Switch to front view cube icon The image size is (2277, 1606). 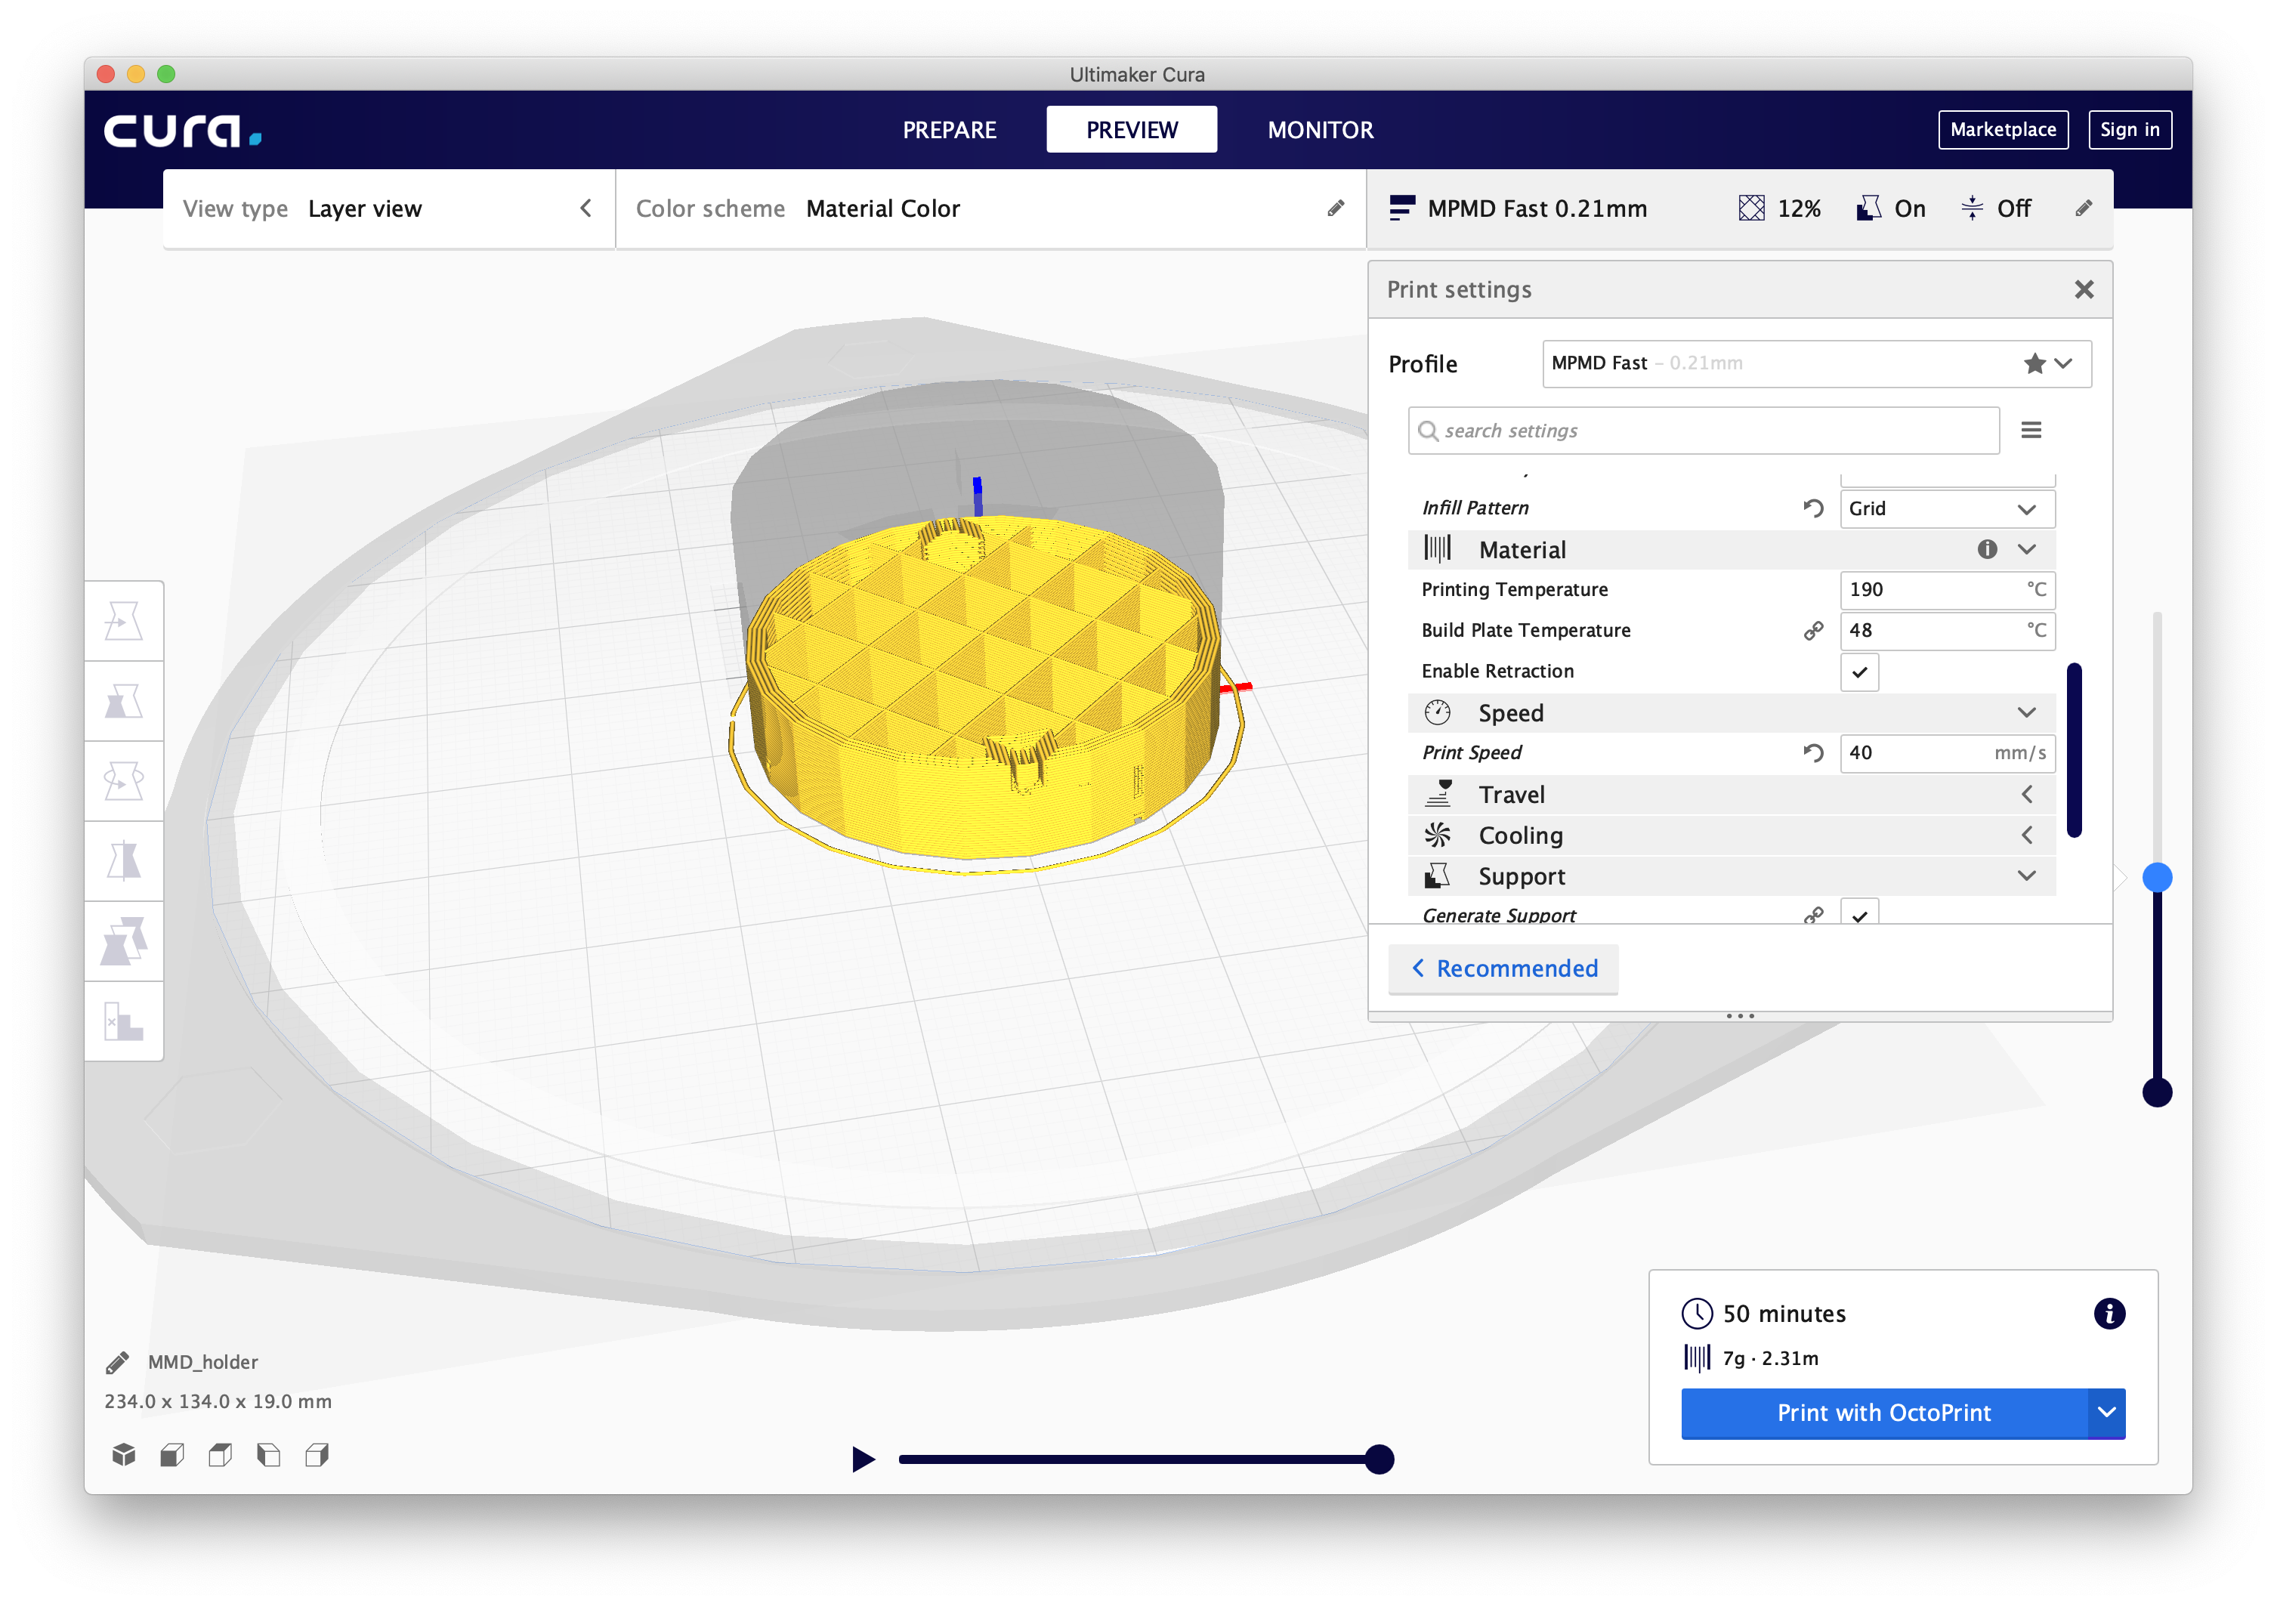172,1454
